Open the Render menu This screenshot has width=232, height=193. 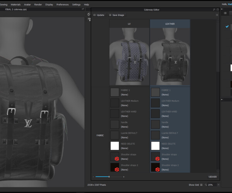coord(38,5)
